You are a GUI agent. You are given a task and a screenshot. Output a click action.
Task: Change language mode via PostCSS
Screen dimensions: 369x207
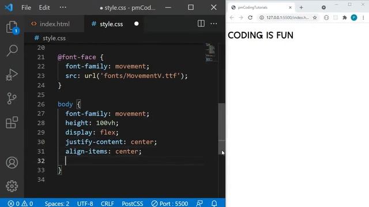[x=133, y=204]
